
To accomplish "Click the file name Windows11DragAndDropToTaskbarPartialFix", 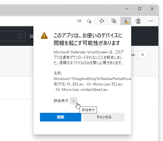I will point(92,79).
